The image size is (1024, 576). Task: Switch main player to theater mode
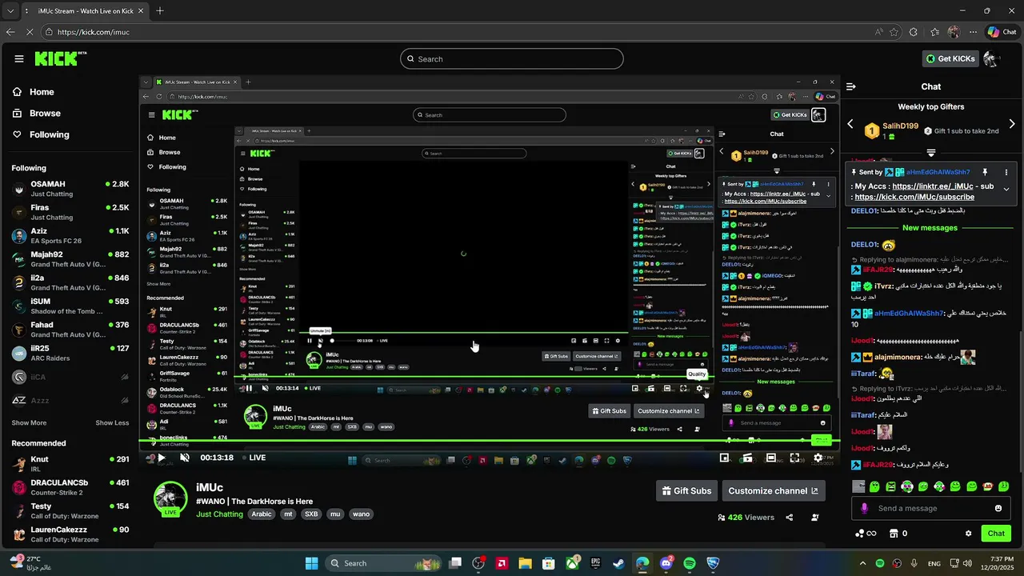tap(771, 458)
